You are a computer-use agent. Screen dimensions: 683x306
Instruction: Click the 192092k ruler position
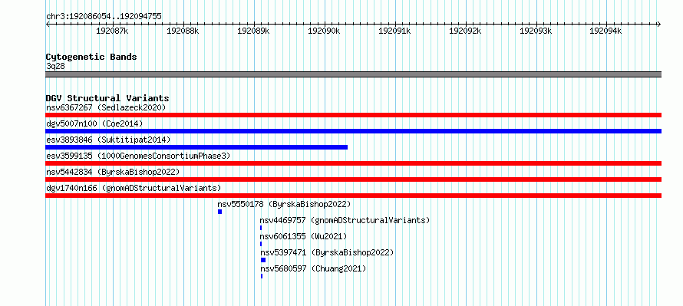coord(465,31)
